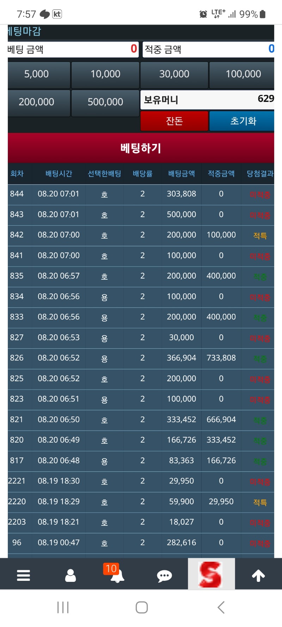Image resolution: width=282 pixels, height=627 pixels.
Task: Tap the 적특 result in row 842
Action: pyautogui.click(x=260, y=236)
